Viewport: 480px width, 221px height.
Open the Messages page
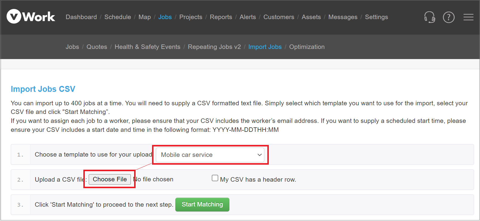pyautogui.click(x=343, y=17)
